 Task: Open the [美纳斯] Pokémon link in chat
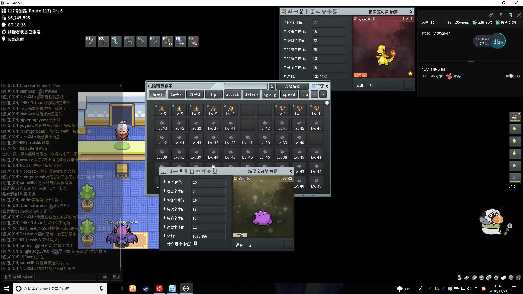tap(62, 206)
